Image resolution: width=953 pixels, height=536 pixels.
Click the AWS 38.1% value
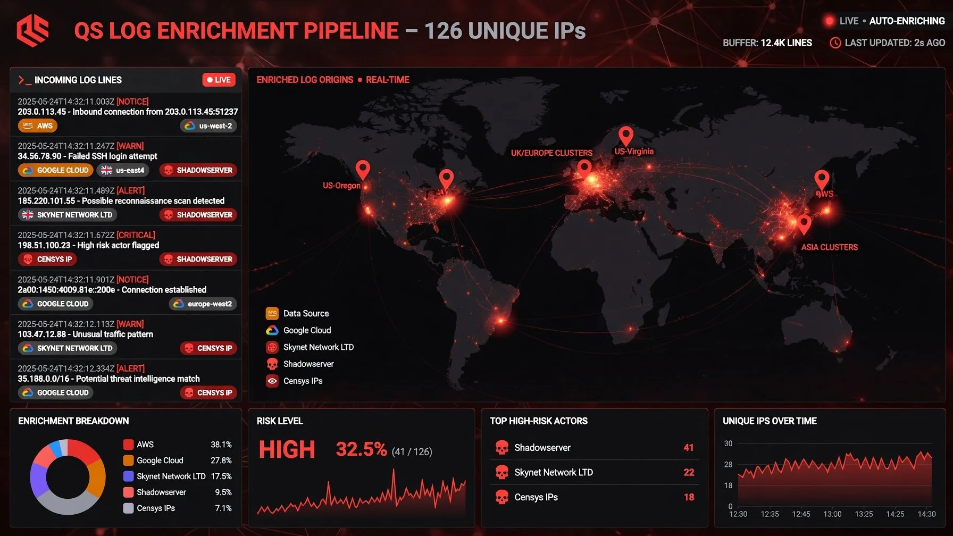(221, 445)
